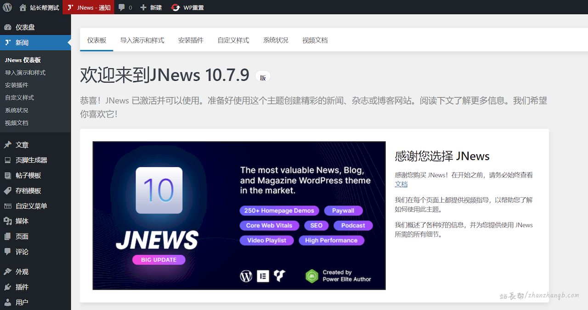588x310 pixels.
Task: Click the plug icon for 插件
Action: (x=8, y=287)
